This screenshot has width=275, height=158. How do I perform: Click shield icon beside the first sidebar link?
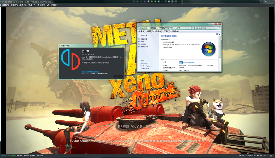[139, 39]
